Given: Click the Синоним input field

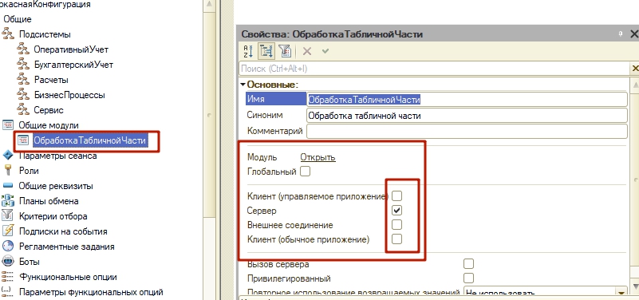Looking at the screenshot, I should point(467,116).
